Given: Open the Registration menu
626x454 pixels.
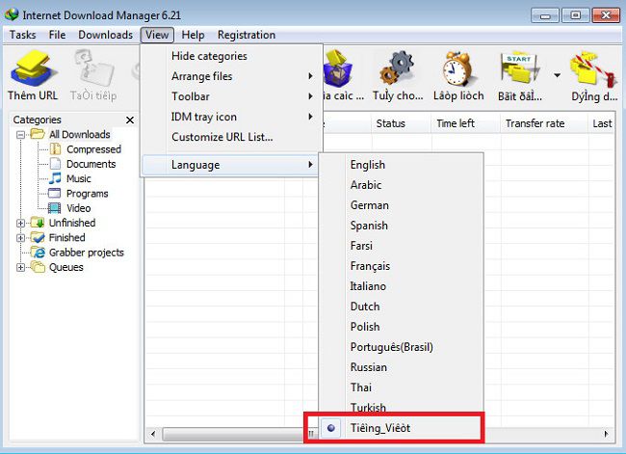Looking at the screenshot, I should click(x=247, y=35).
